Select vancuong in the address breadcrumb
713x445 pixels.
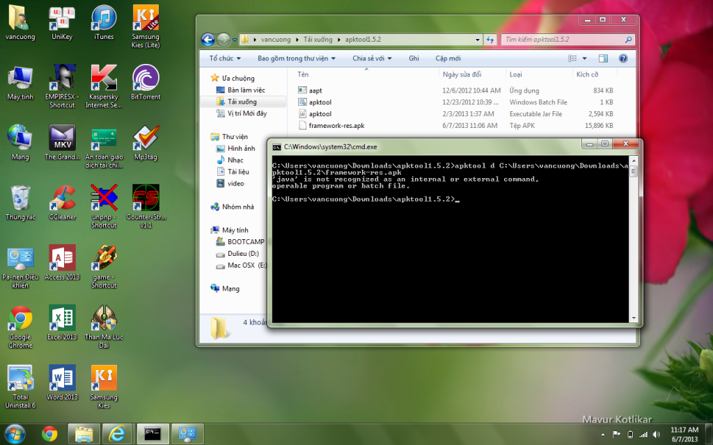276,40
